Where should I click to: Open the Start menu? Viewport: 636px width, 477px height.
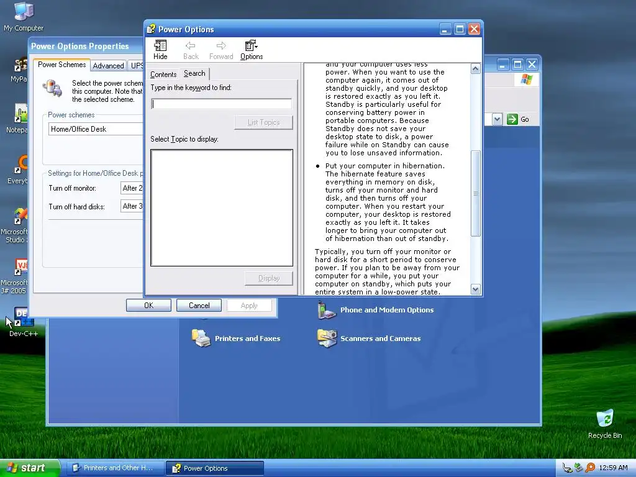[x=30, y=468]
